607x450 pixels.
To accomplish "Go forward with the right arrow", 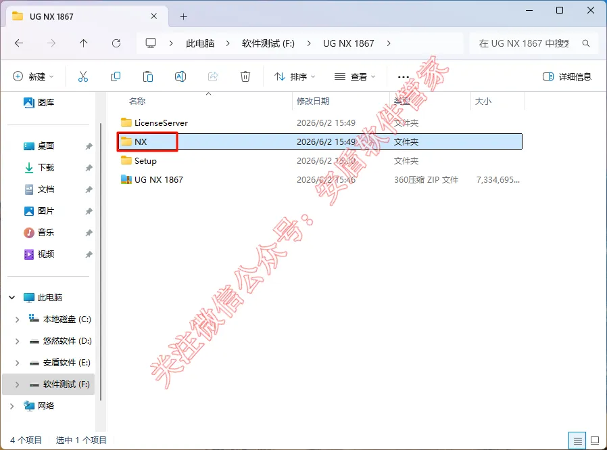I will (x=51, y=43).
